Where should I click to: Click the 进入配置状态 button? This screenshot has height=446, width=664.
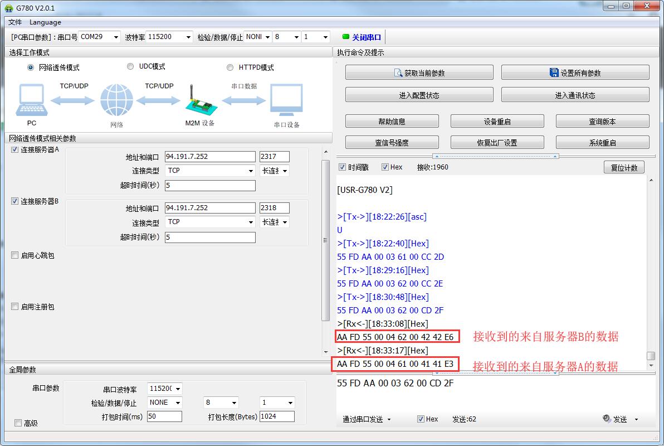pos(419,95)
